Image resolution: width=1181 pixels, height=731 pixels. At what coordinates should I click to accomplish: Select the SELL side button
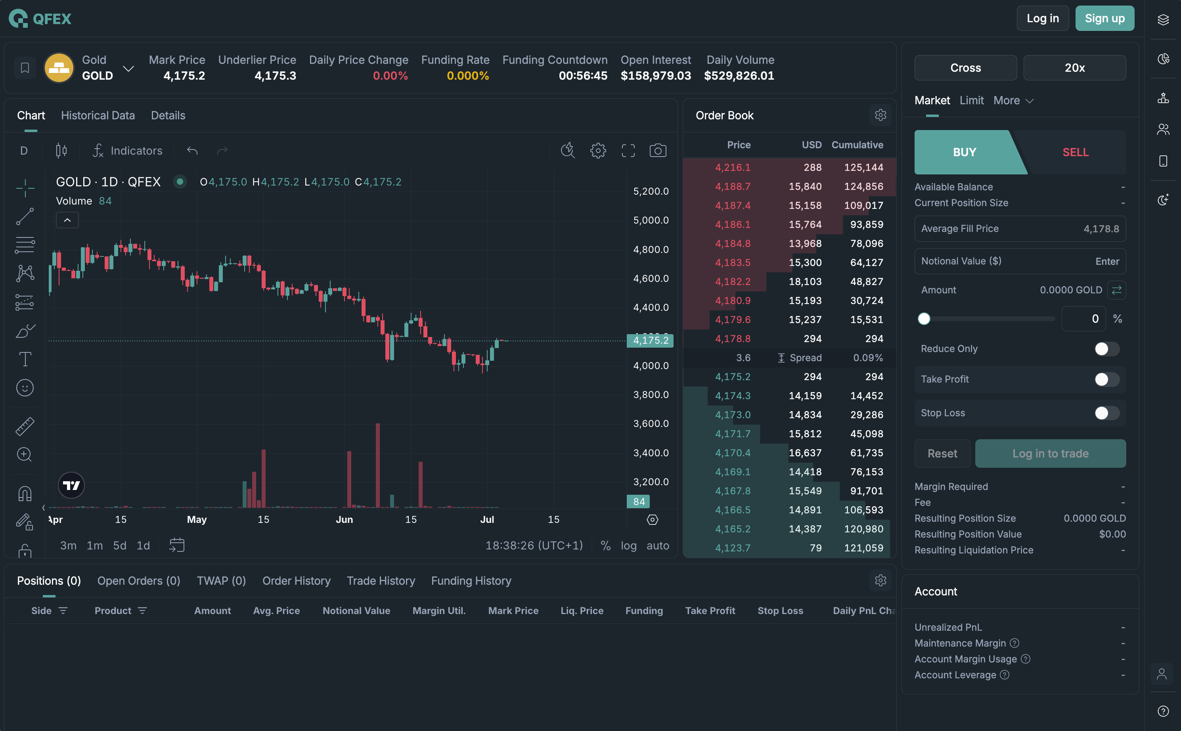[x=1075, y=152]
